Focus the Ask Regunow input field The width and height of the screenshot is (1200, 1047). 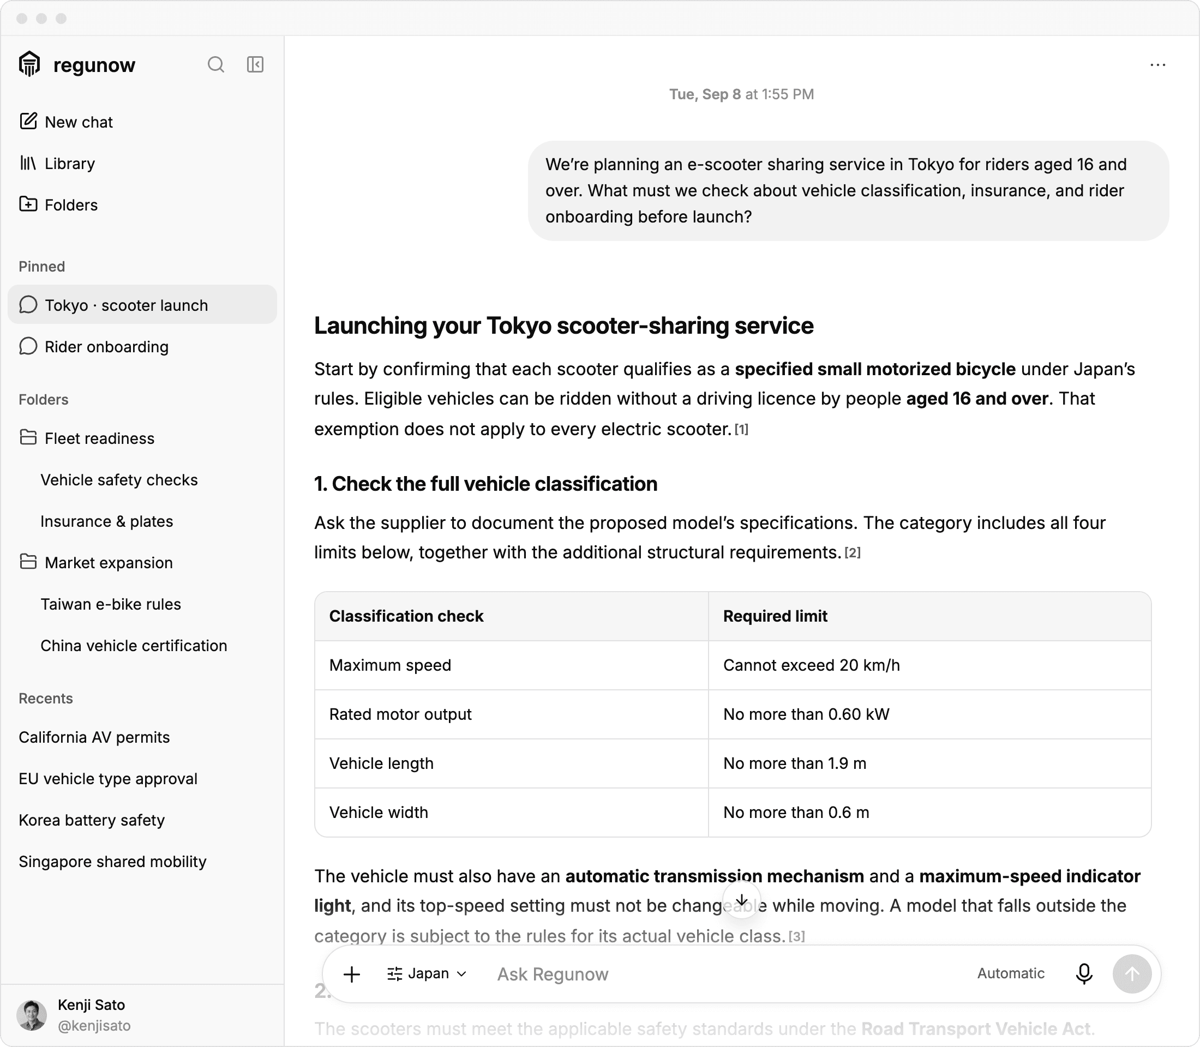[727, 974]
